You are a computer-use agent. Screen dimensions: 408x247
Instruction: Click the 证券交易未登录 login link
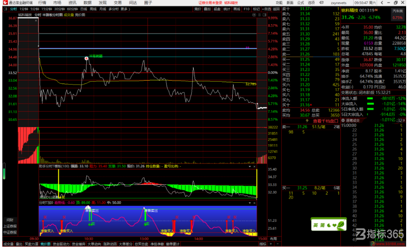tap(210, 3)
